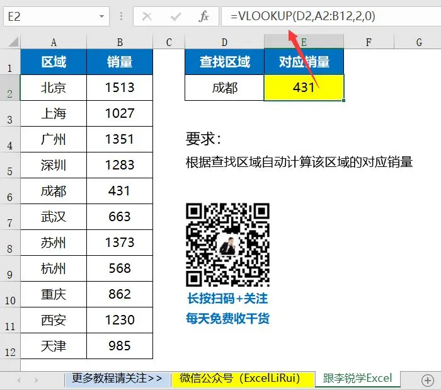The width and height of the screenshot is (441, 390).
Task: Click cell 北京
Action: click(x=54, y=88)
